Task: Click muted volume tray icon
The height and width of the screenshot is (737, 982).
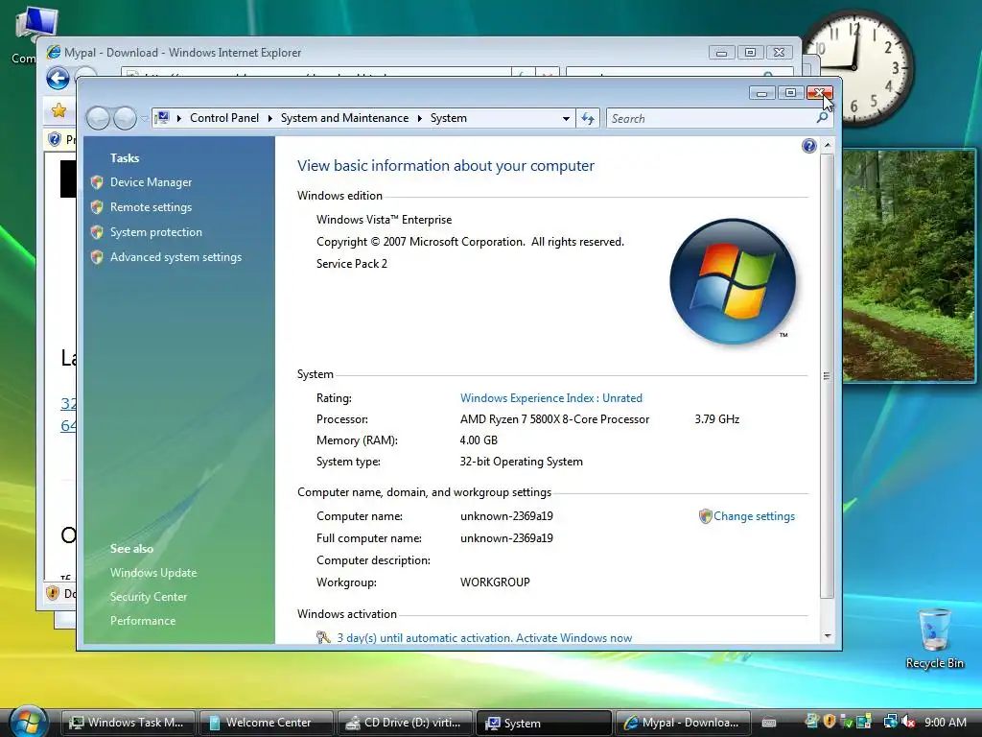Action: (908, 722)
